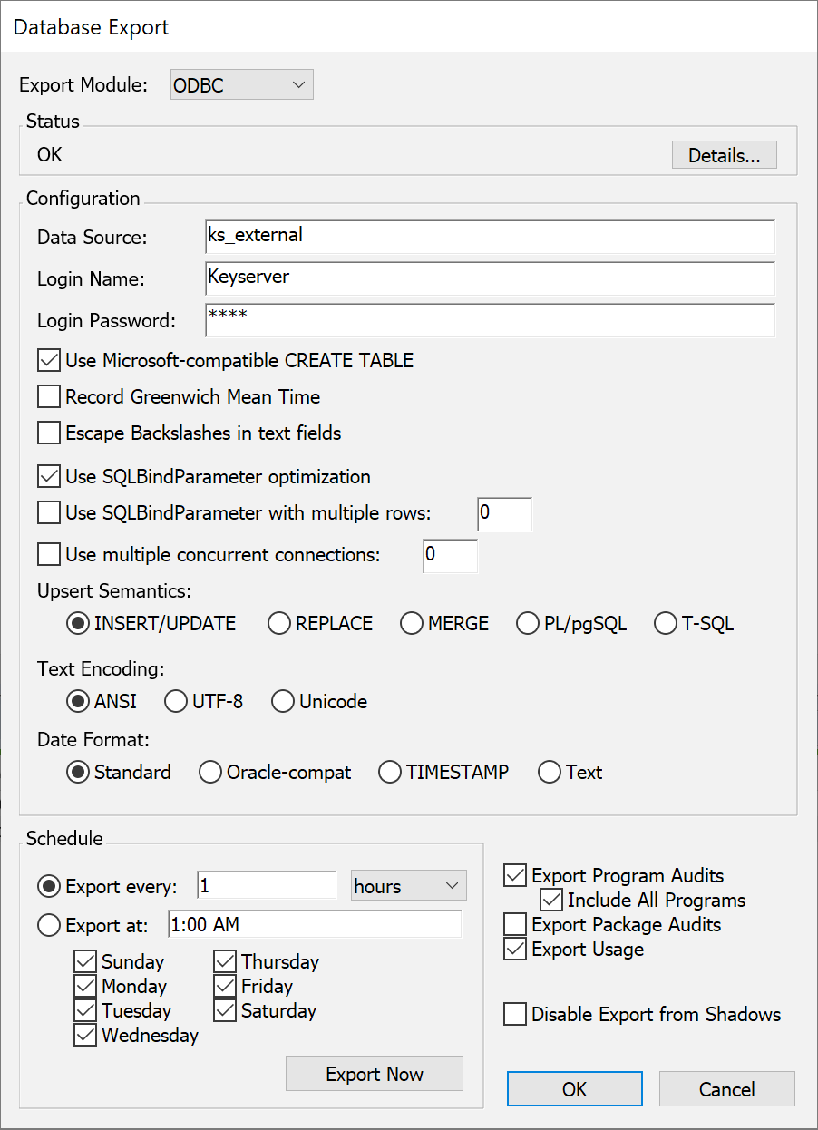
Task: Pick the Oracle-compat date format
Action: (210, 773)
